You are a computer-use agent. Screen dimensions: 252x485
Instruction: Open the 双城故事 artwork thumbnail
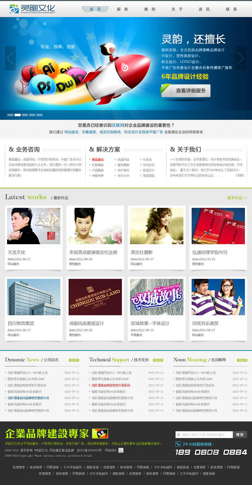click(x=157, y=297)
